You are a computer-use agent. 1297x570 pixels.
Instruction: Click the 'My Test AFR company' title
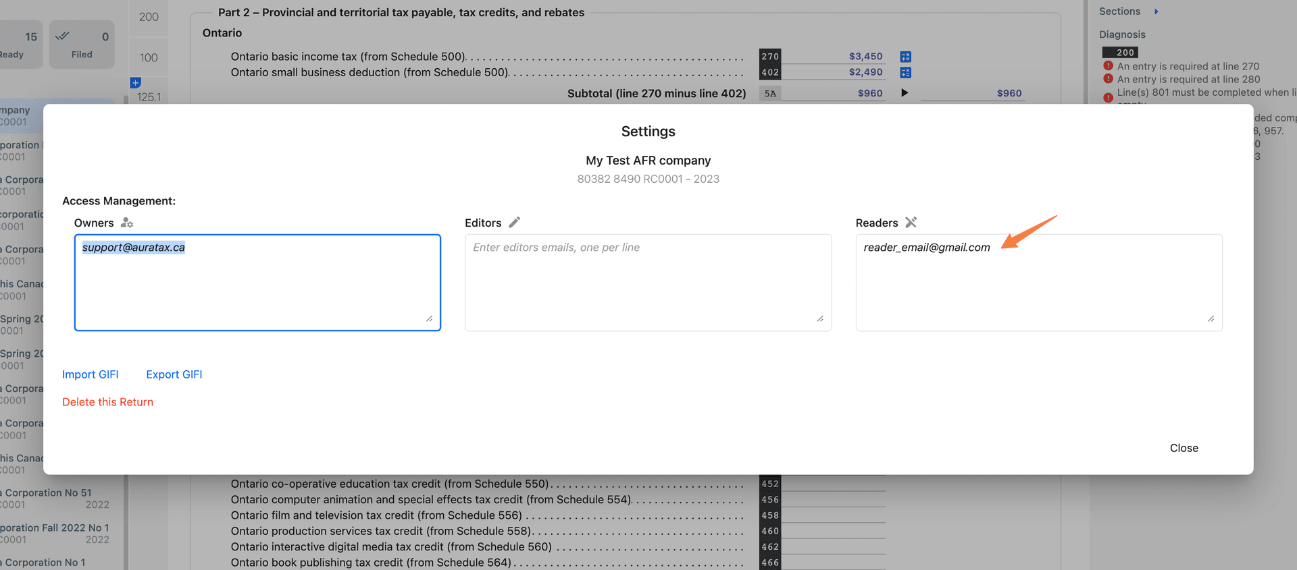tap(648, 161)
